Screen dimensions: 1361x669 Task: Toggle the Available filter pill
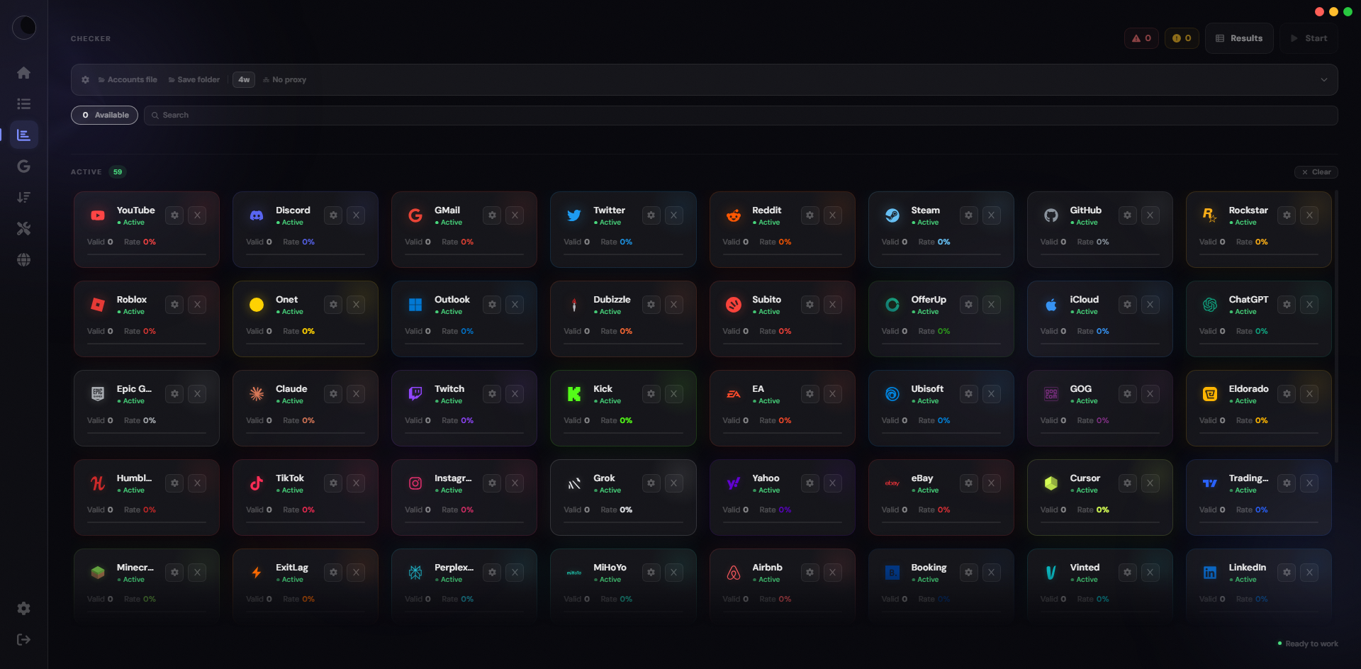point(104,115)
